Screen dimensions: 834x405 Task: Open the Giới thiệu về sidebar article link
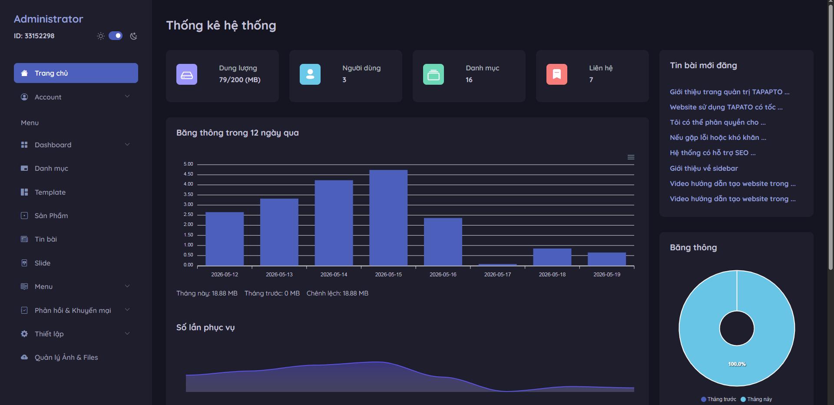point(704,168)
